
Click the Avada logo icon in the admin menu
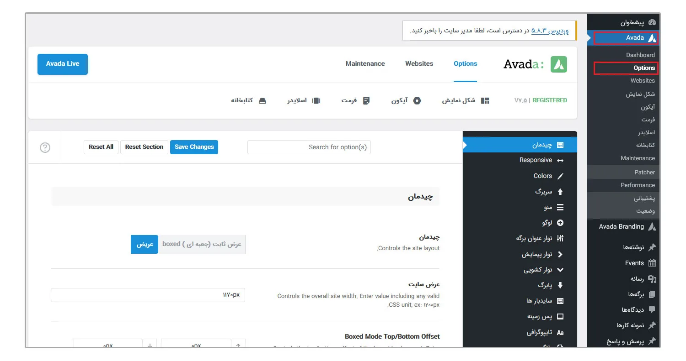pos(652,38)
